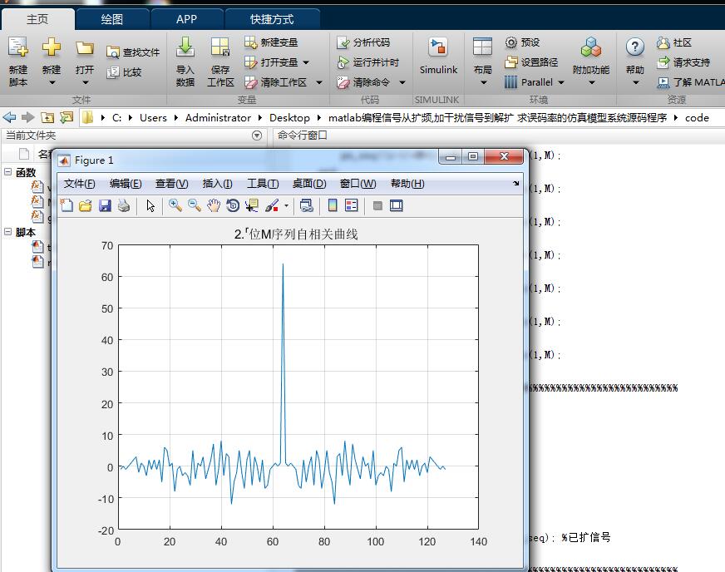
Task: Expand the Parallel dropdown
Action: pyautogui.click(x=561, y=83)
